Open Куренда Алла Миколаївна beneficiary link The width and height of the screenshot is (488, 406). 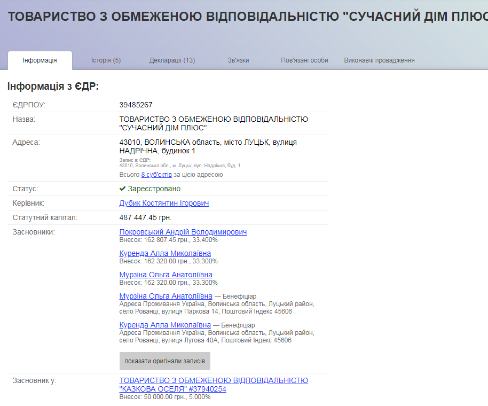tap(165, 325)
